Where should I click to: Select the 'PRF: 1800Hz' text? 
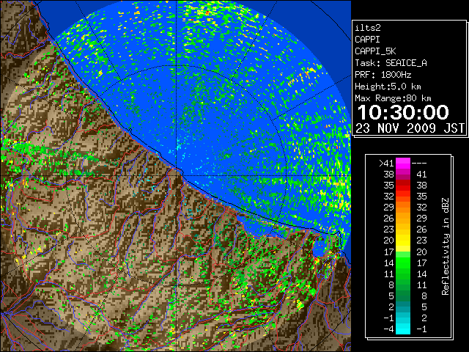pos(383,75)
